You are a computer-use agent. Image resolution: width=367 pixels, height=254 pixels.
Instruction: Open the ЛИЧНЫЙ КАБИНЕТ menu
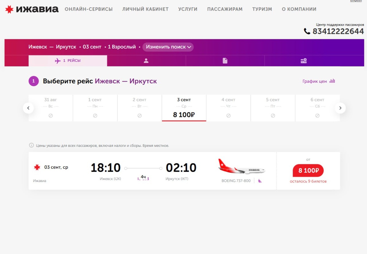pyautogui.click(x=146, y=9)
